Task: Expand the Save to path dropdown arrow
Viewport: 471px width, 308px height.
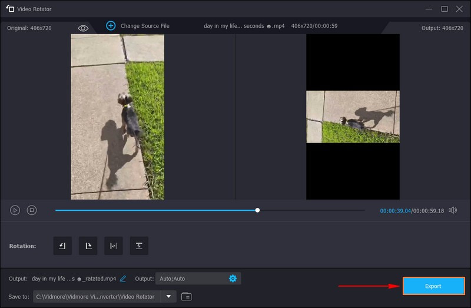Action: [169, 296]
